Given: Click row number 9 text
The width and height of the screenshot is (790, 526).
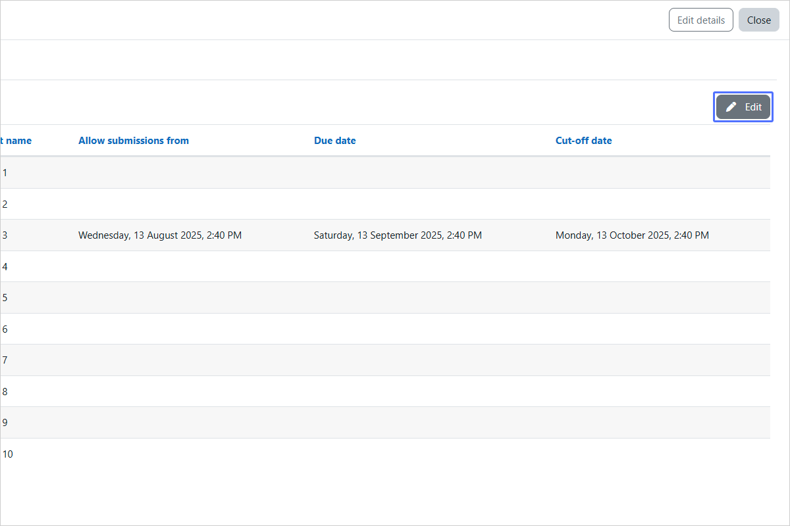Looking at the screenshot, I should [x=5, y=423].
